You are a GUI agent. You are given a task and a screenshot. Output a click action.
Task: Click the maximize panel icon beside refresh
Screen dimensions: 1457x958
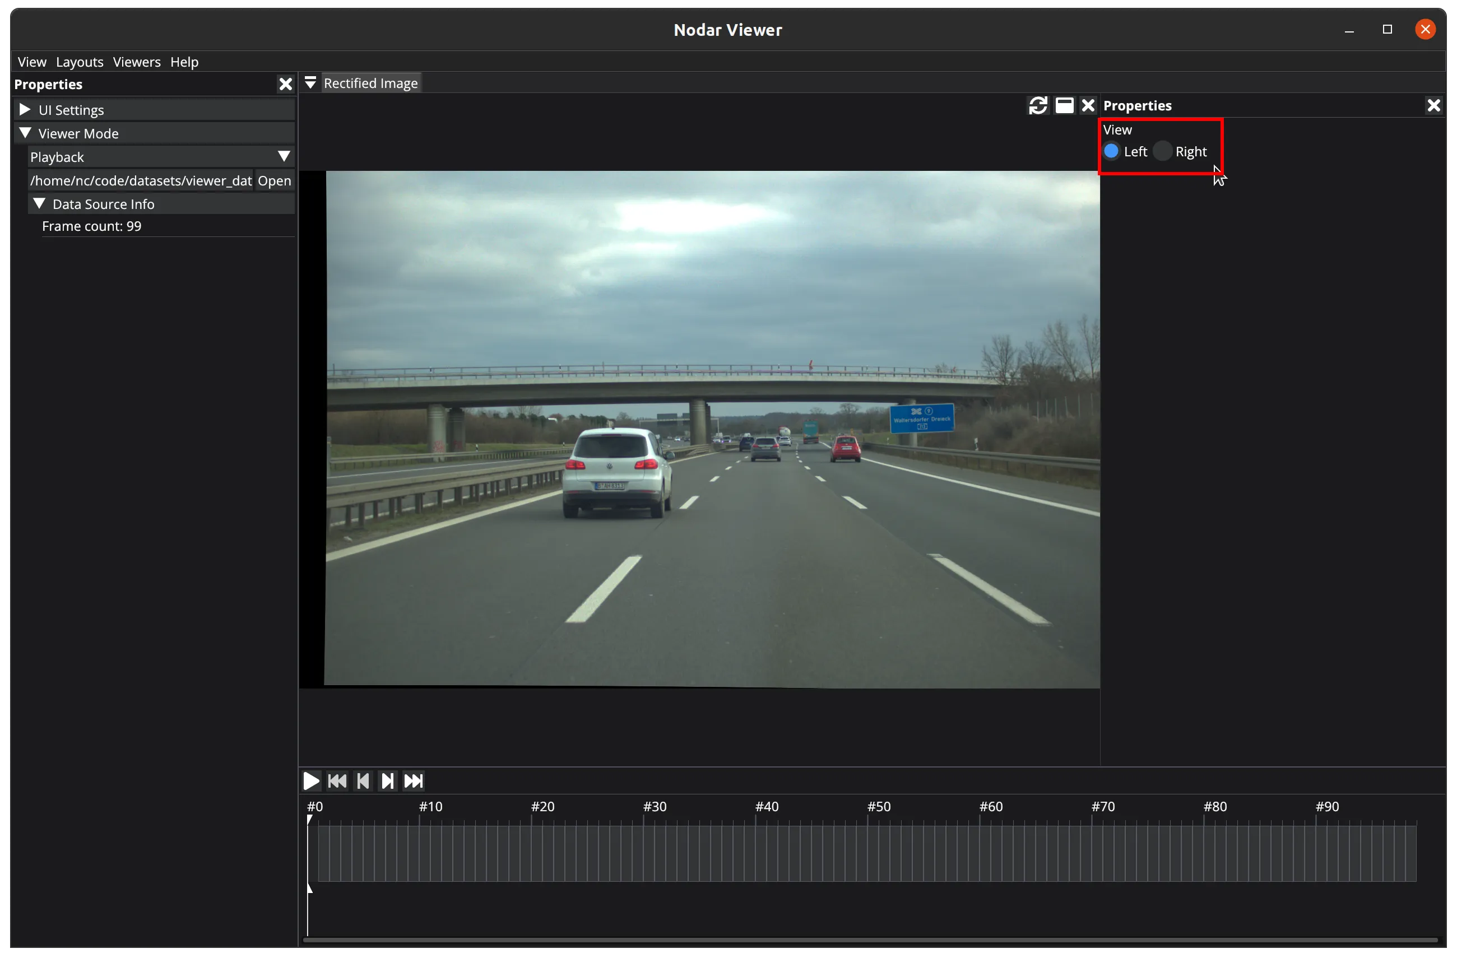point(1064,106)
